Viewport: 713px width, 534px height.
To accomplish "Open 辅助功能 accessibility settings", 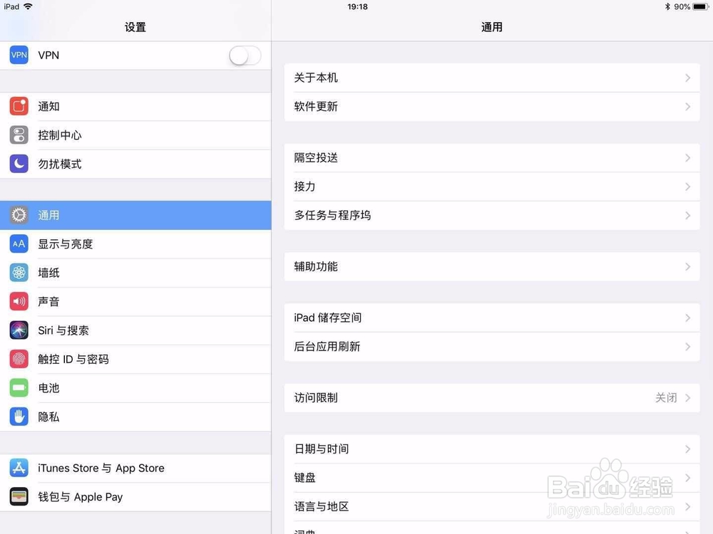I will point(492,266).
